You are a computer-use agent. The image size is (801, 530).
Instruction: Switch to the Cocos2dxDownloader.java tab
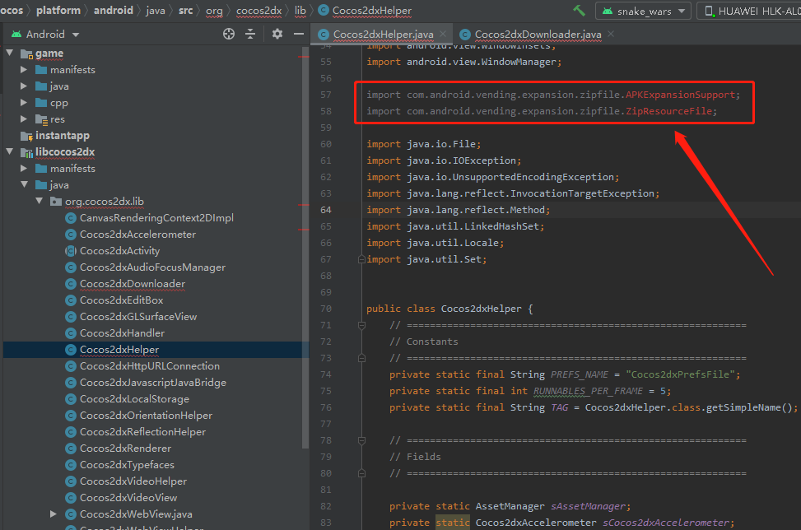(x=538, y=35)
